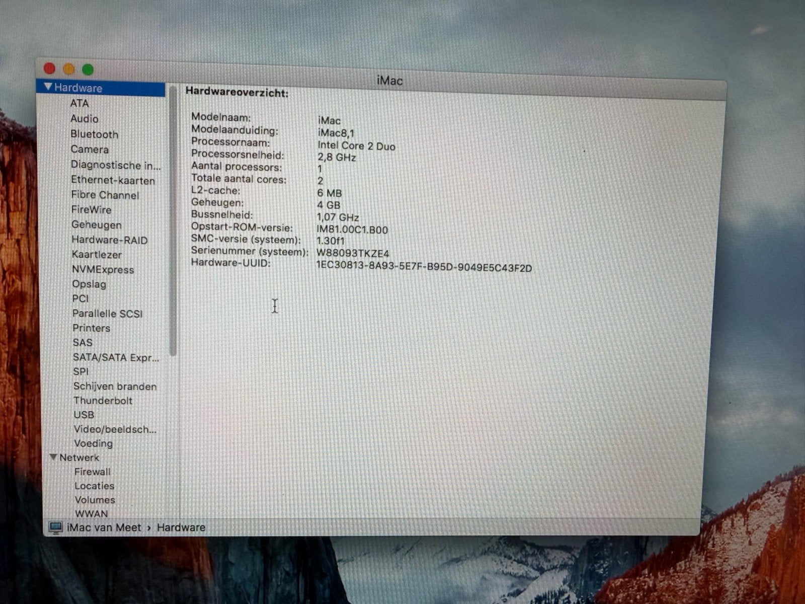805x604 pixels.
Task: Select Fibre Channel in the sidebar
Action: 105,195
